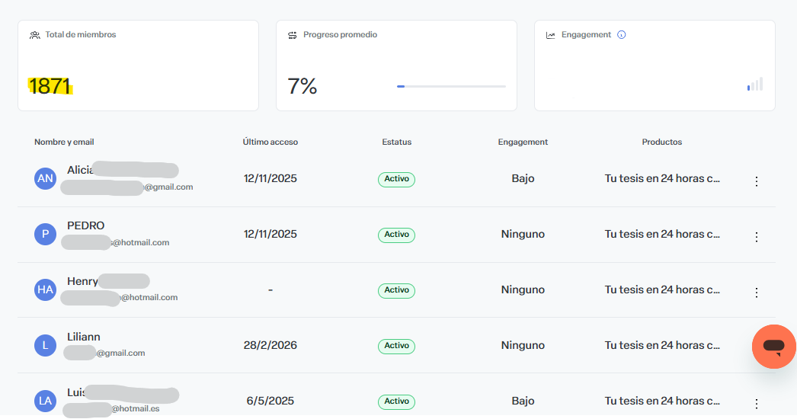The height and width of the screenshot is (419, 797).
Task: Click the Tu tesis product in PEDRO's row
Action: (x=662, y=234)
